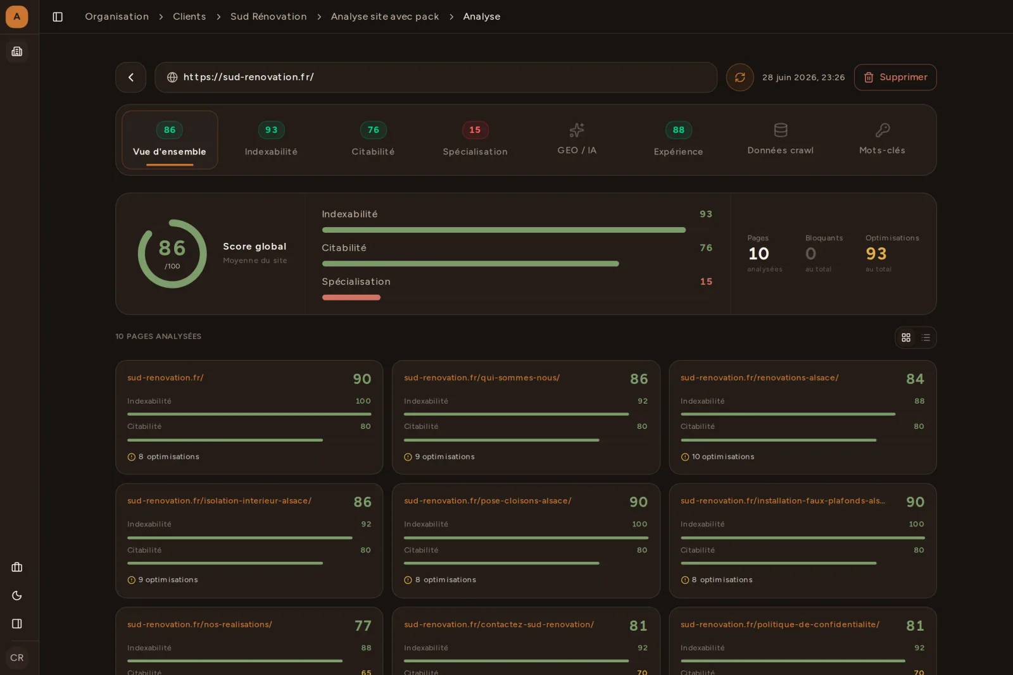The image size is (1013, 675).
Task: Go back with the left arrow button
Action: tap(131, 77)
